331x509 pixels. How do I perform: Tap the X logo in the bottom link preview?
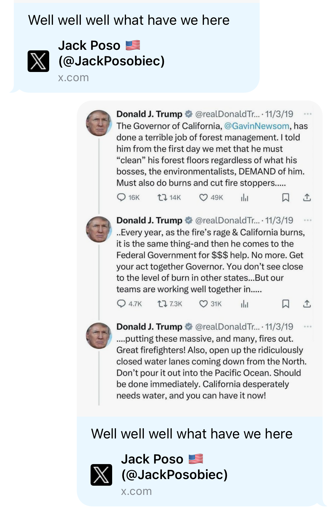tap(101, 475)
